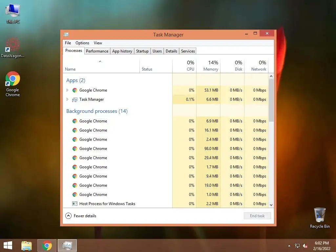This screenshot has width=336, height=252.
Task: Open Options menu
Action: click(x=82, y=43)
